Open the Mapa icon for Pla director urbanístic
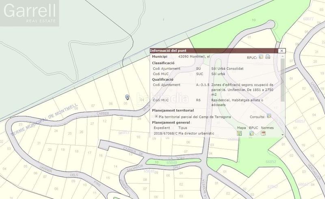The image size is (325, 199). pos(239,133)
